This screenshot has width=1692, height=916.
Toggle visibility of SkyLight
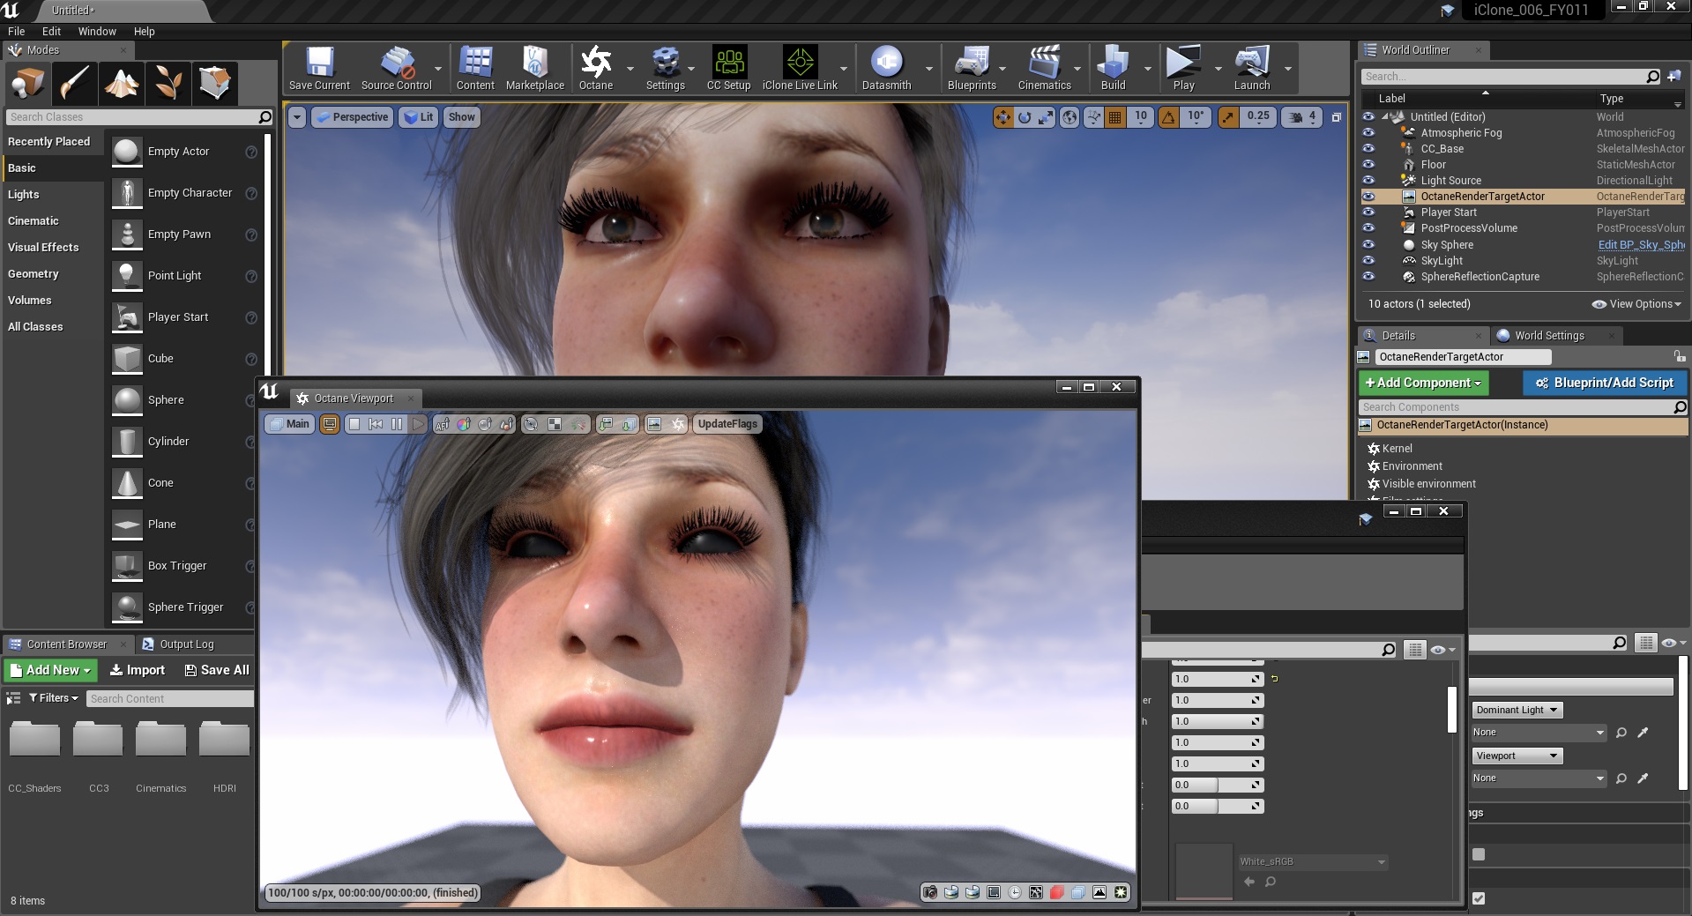(1368, 261)
